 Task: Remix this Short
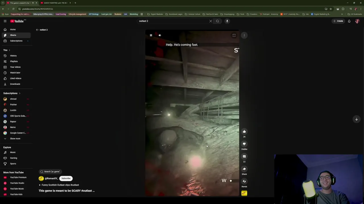[x=244, y=181]
